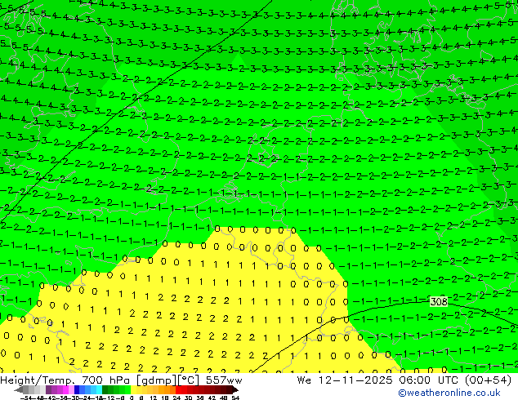Click the 'Height/Temp. 700 hPa' title text
Viewport: 518px width, 400px height.
[66, 380]
